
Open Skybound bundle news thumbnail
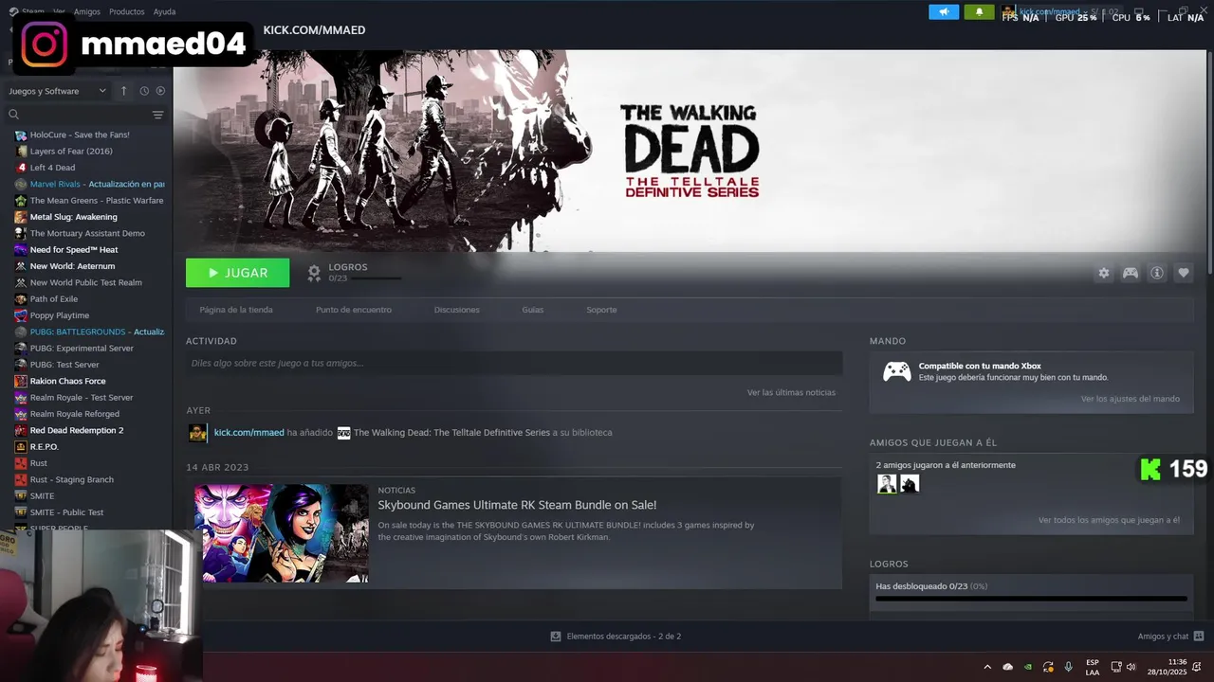coord(281,533)
